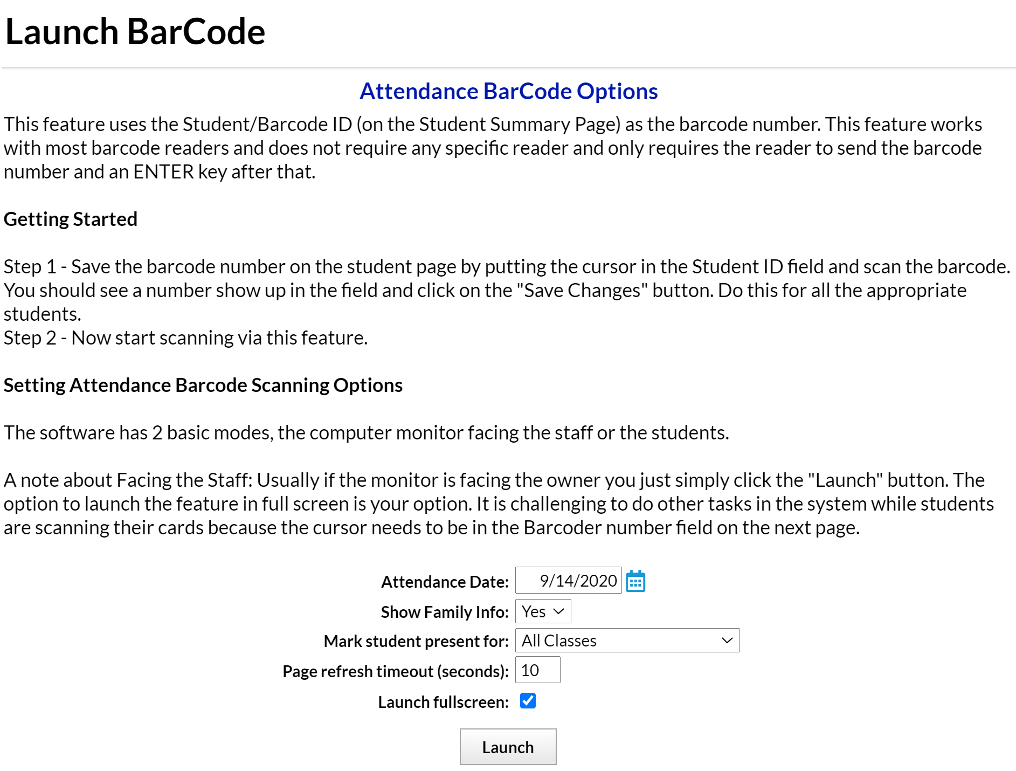Click the "Step 2 - Now start scanning" line

(x=185, y=338)
